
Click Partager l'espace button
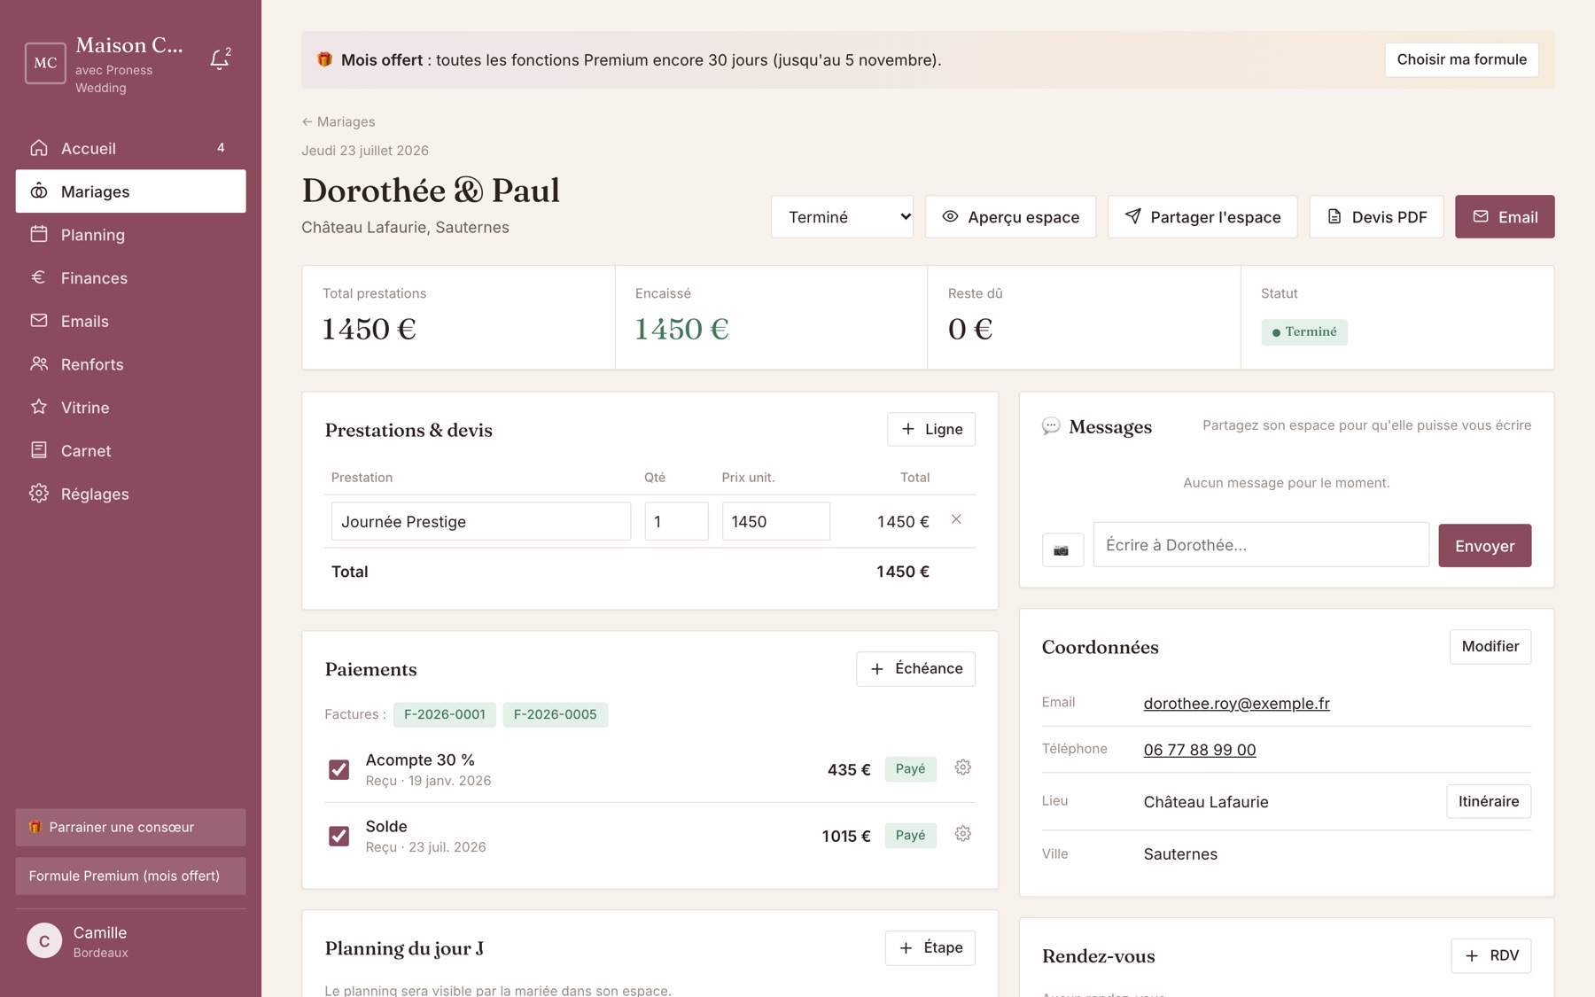click(x=1202, y=217)
